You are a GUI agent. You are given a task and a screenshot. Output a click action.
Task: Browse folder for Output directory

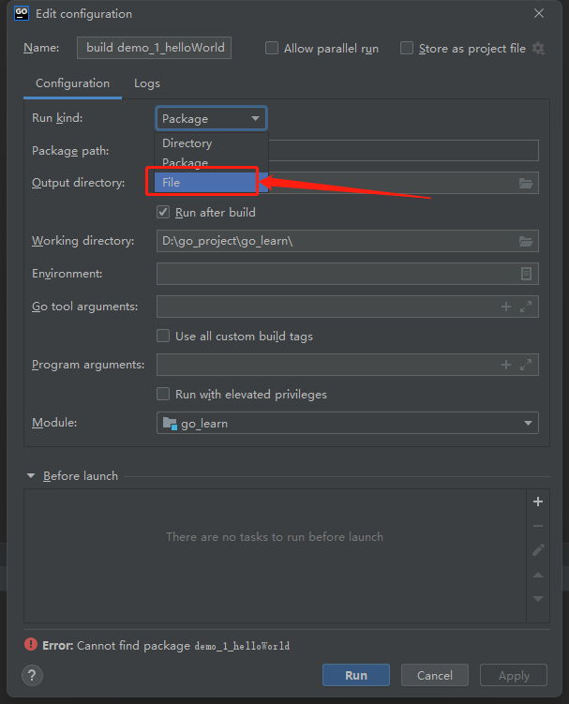point(526,183)
